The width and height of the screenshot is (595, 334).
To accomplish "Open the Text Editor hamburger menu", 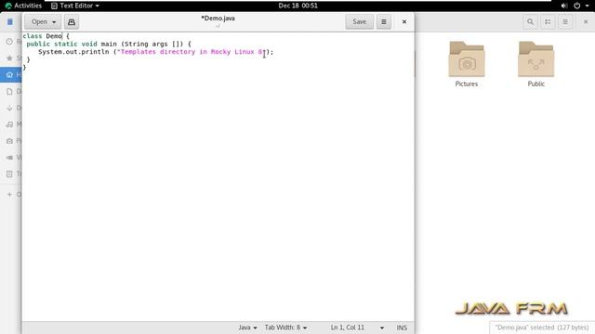I will tap(384, 22).
